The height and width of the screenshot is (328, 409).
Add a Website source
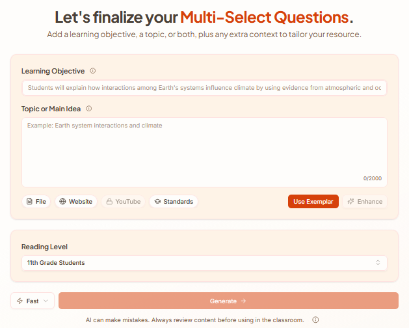click(x=76, y=202)
